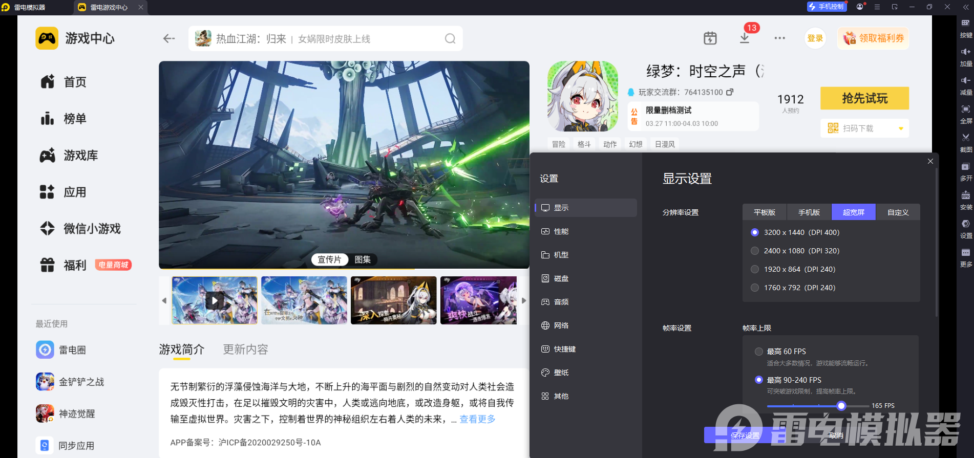Click the 登录 login button
This screenshot has width=974, height=458.
point(815,38)
